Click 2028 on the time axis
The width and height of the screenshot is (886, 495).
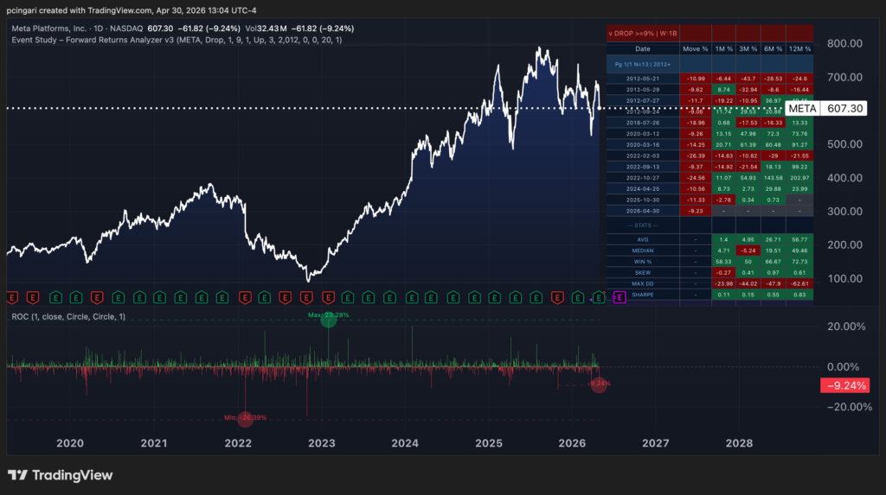pos(739,443)
